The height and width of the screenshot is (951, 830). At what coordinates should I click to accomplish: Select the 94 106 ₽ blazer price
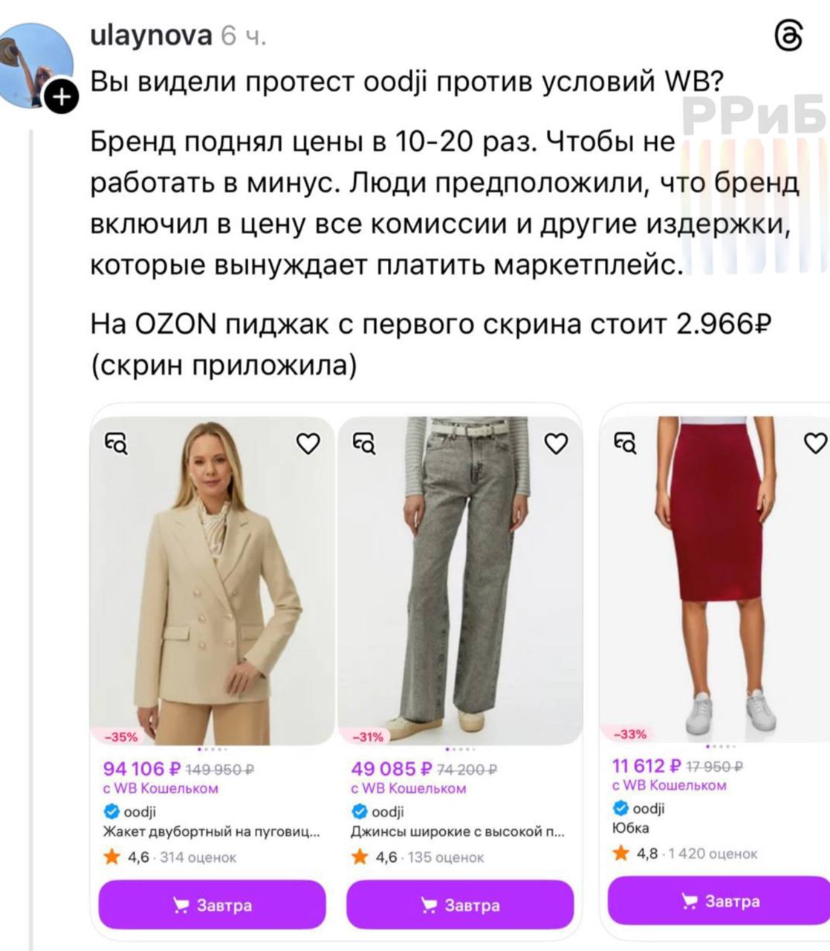[x=142, y=768]
